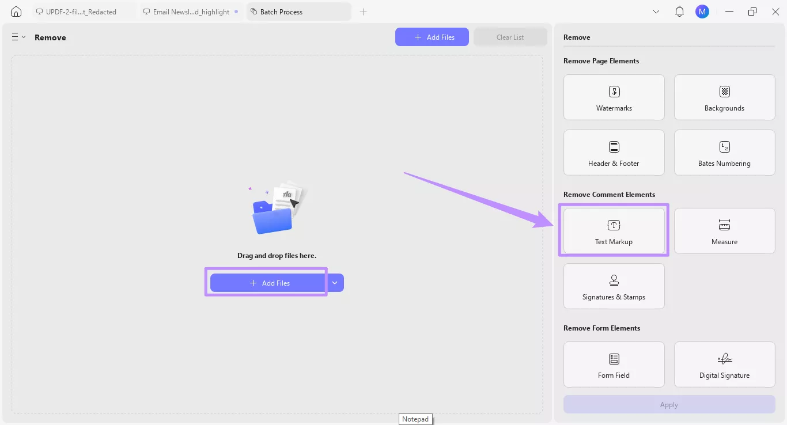Viewport: 787px width, 425px height.
Task: Click the user profile avatar
Action: (x=702, y=11)
